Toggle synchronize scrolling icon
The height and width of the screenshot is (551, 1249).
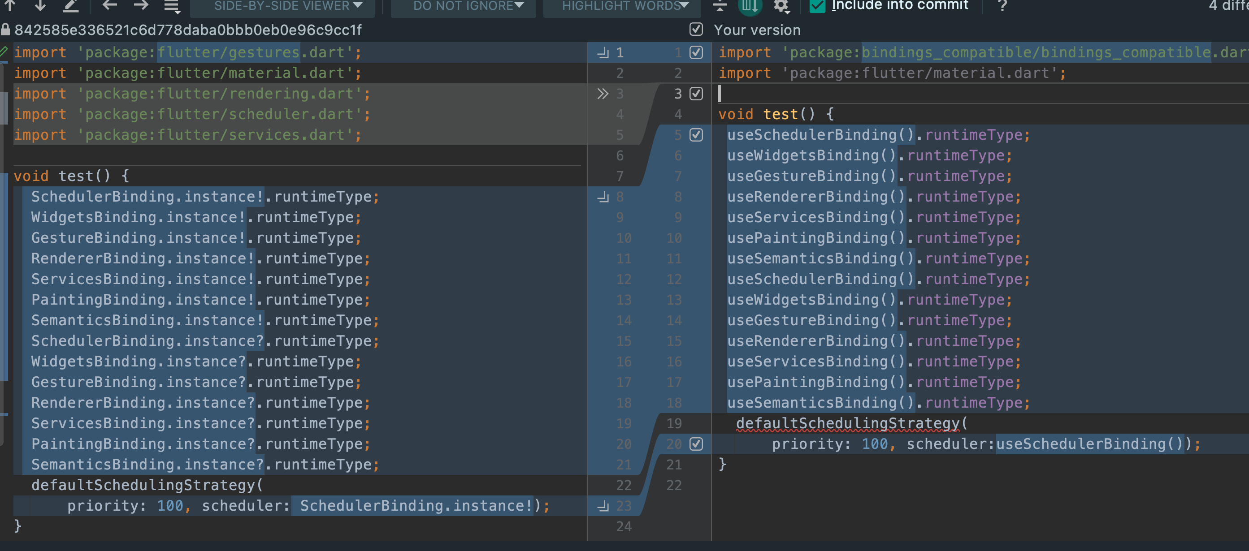pyautogui.click(x=750, y=6)
